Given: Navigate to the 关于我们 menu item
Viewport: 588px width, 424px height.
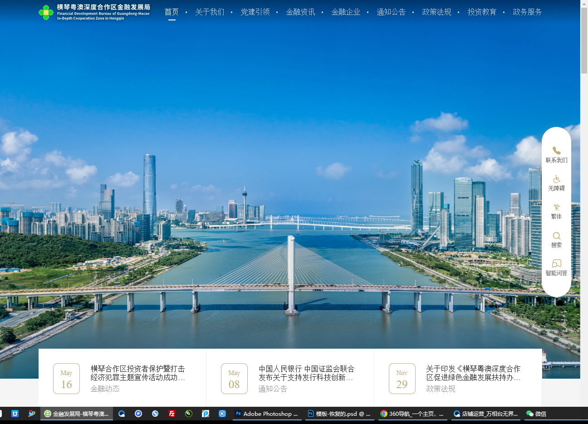Looking at the screenshot, I should tap(209, 12).
